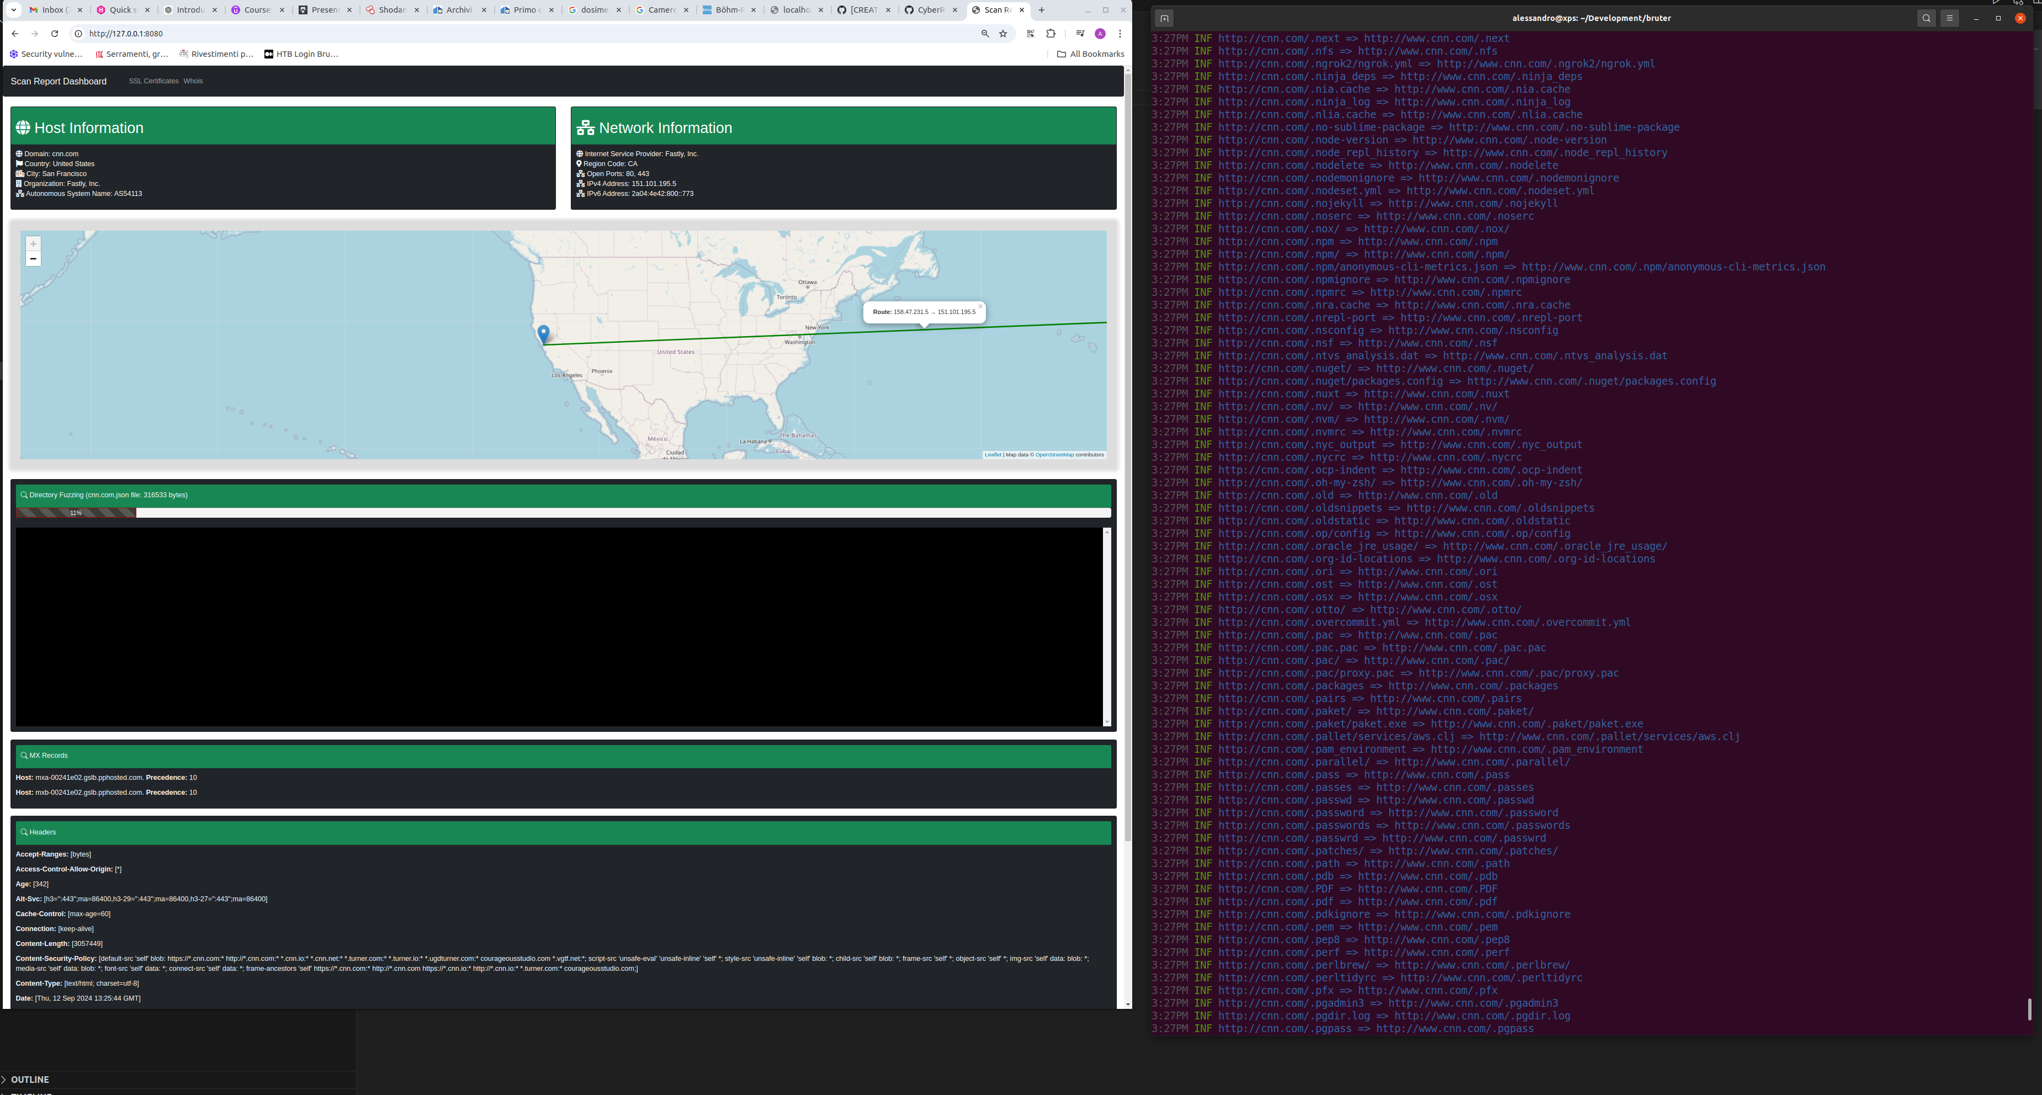The height and width of the screenshot is (1095, 2042).
Task: Click the fuzzing output box scroll-down arrow
Action: pos(1107,722)
